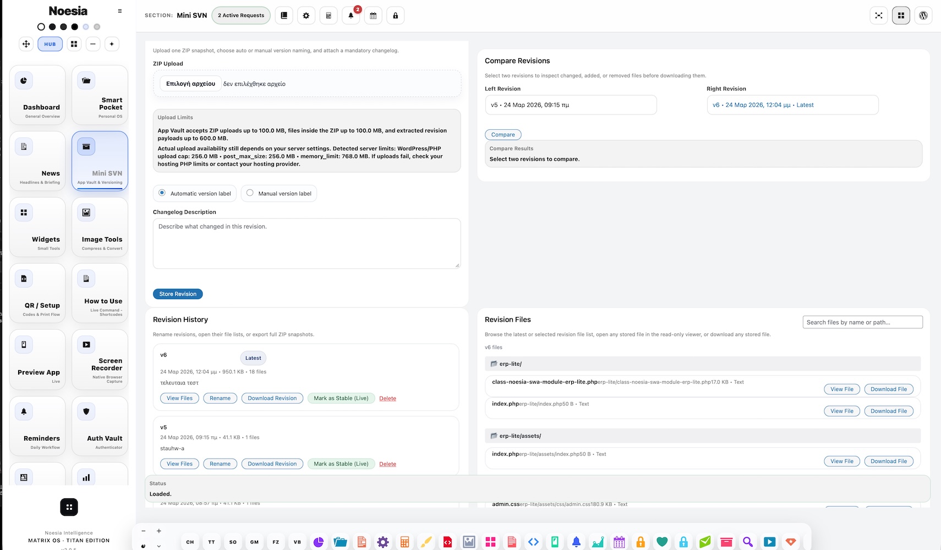This screenshot has width=941, height=550.
Task: Open the purple calendar dock icon
Action: pyautogui.click(x=619, y=542)
